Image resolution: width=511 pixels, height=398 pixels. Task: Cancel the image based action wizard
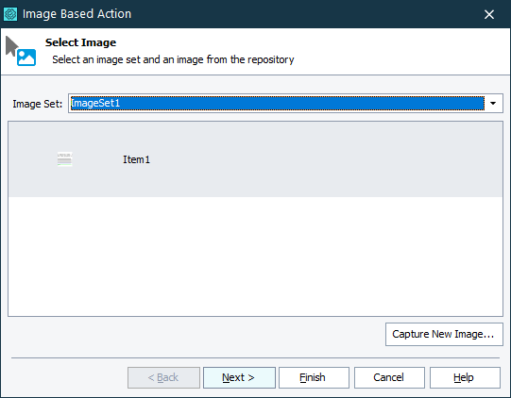389,377
